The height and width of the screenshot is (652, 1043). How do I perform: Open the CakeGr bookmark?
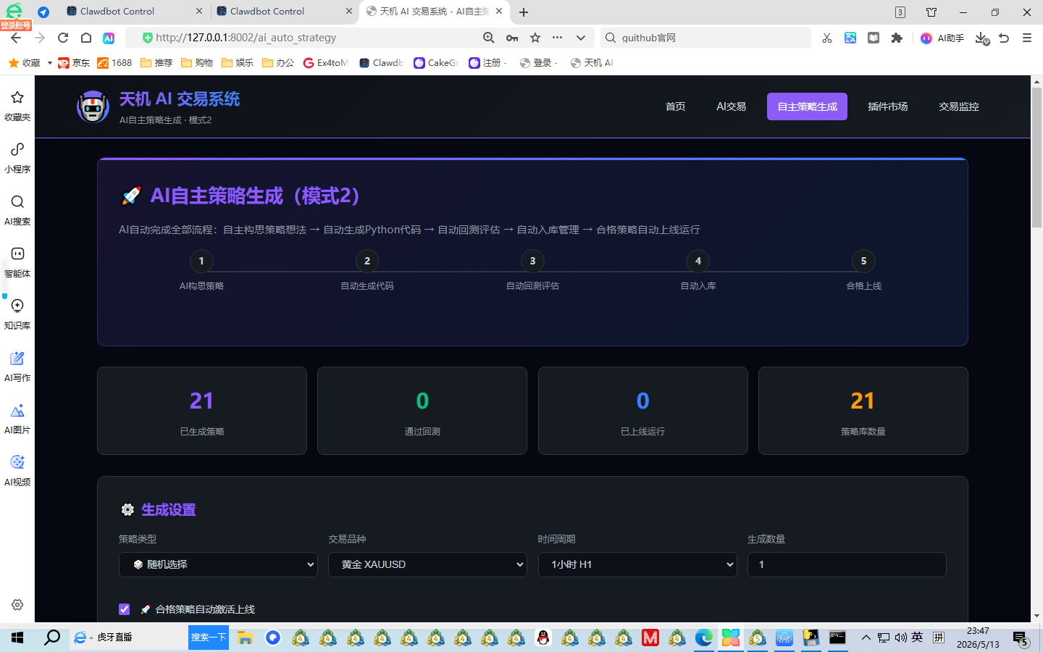coord(436,63)
